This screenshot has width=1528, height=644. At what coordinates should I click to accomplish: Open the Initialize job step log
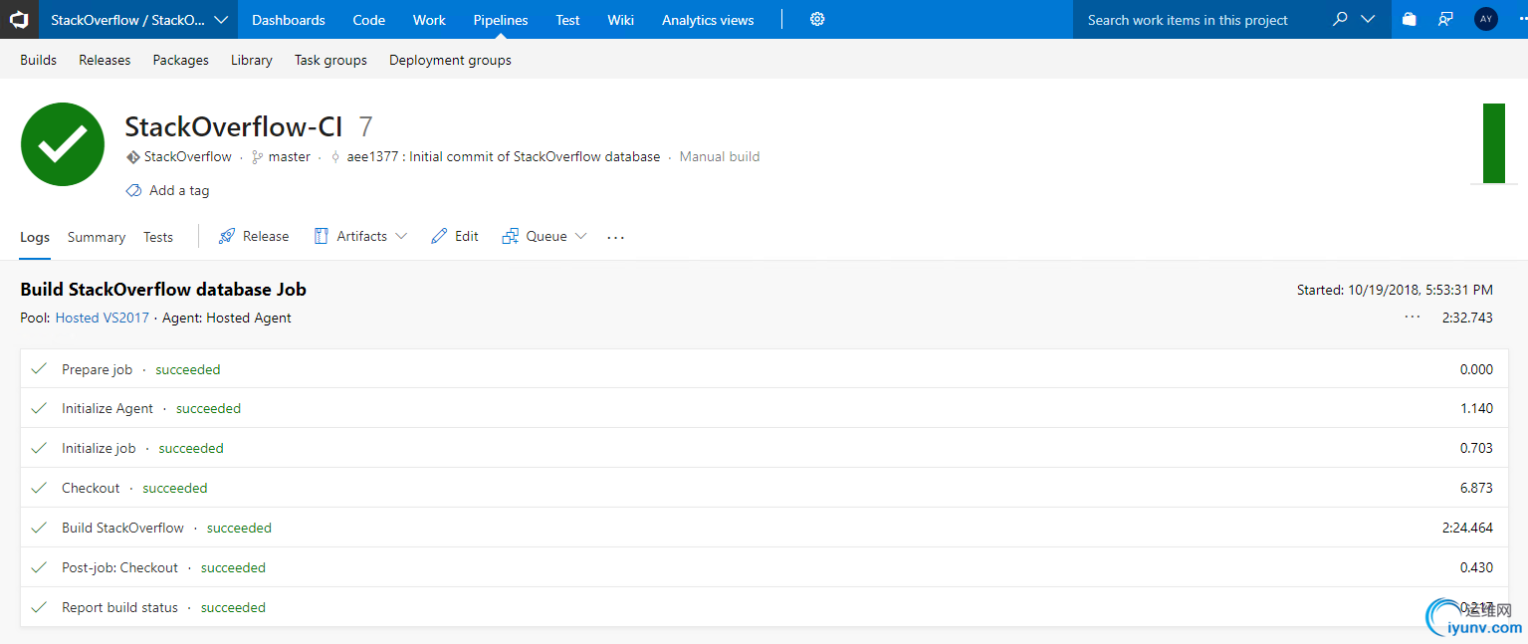764,449
